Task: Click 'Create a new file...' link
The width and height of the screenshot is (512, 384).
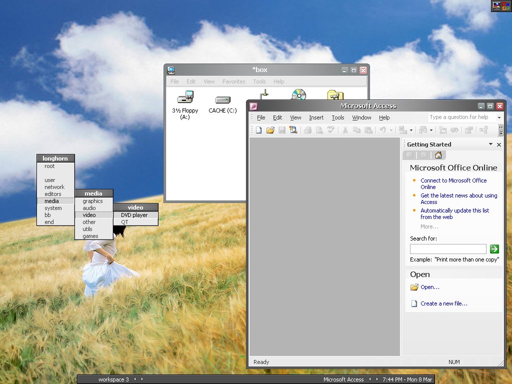Action: point(444,303)
